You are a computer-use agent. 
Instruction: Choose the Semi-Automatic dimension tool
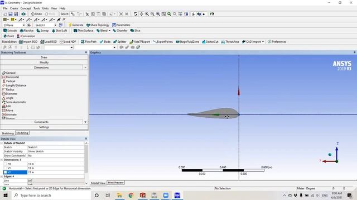pos(14,102)
